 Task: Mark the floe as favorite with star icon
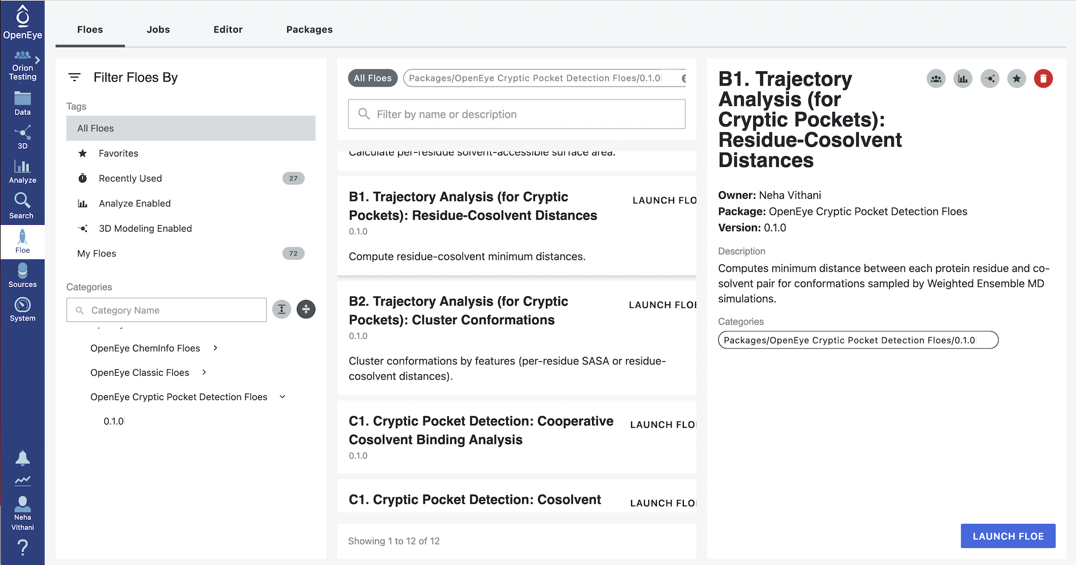tap(1016, 78)
